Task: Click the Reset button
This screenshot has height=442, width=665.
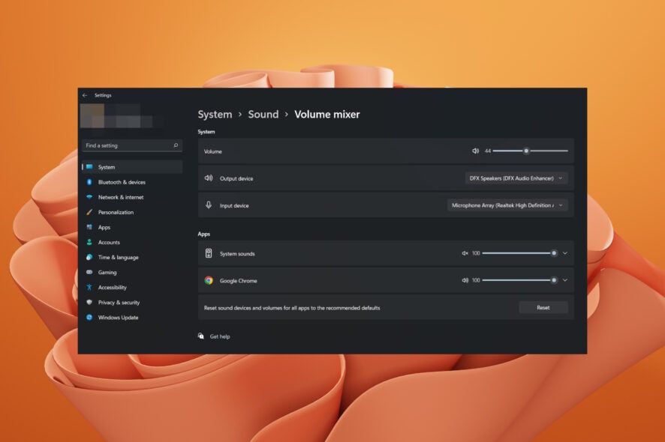Action: [543, 307]
